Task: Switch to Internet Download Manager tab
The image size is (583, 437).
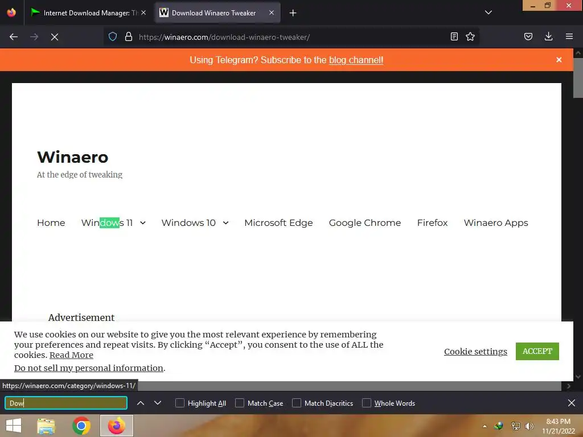Action: 88,13
